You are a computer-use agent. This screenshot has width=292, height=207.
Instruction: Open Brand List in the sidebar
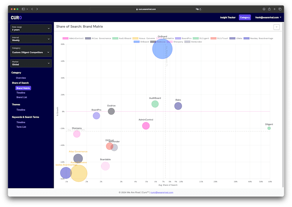(22, 97)
